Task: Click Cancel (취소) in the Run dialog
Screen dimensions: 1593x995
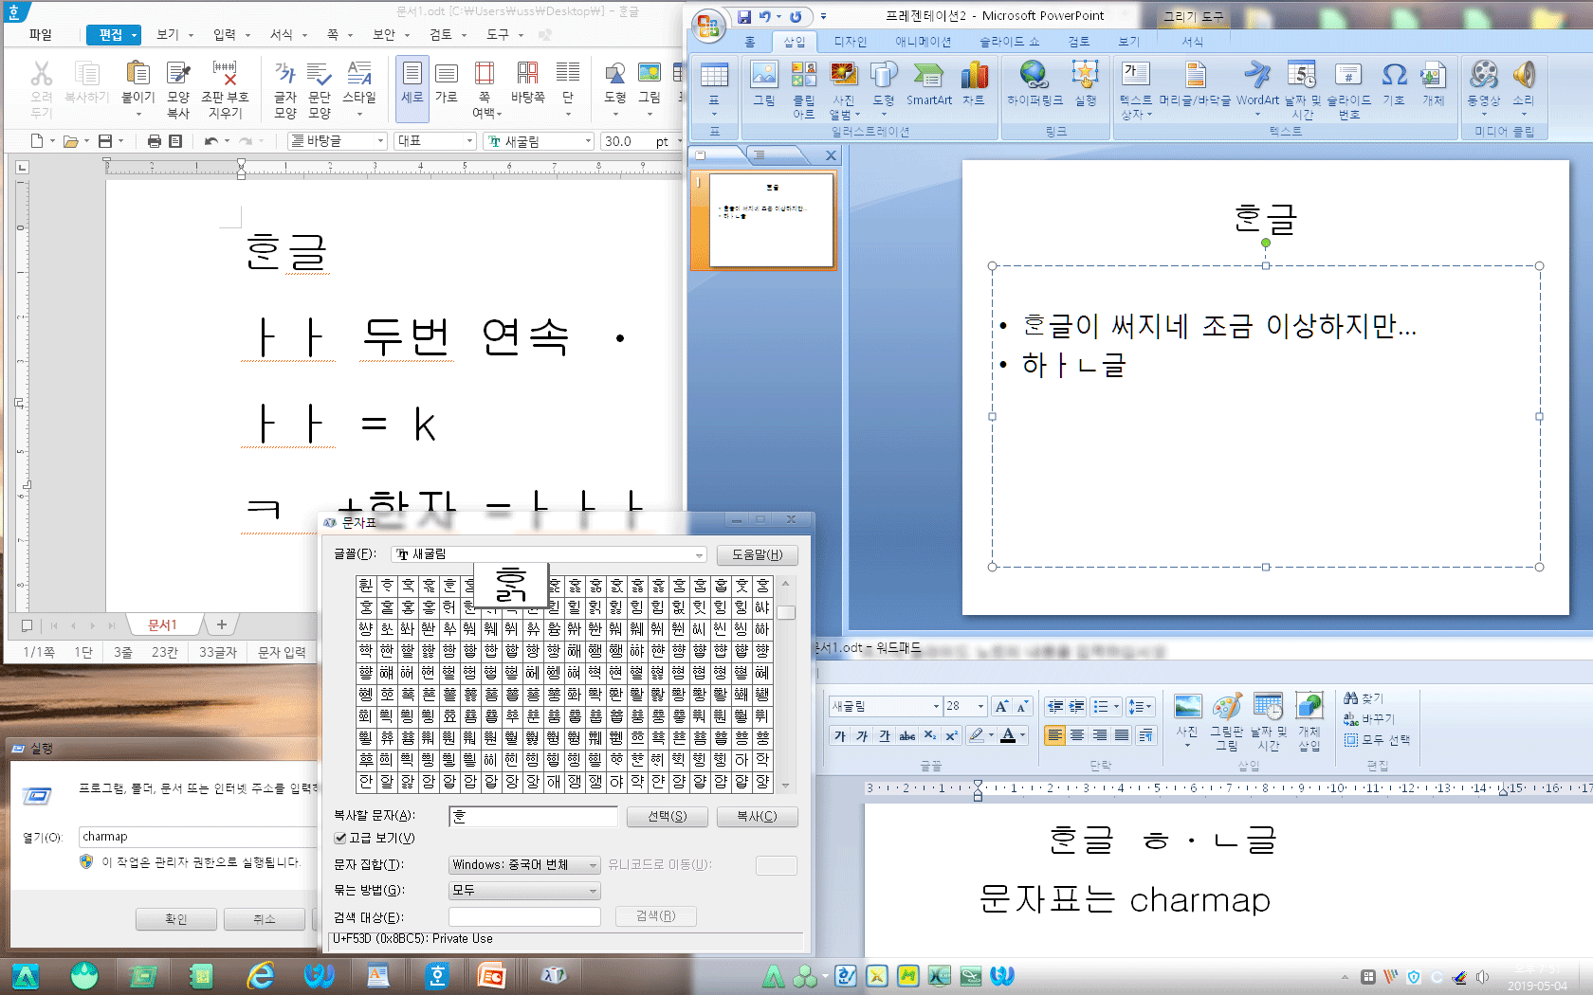Action: [265, 919]
